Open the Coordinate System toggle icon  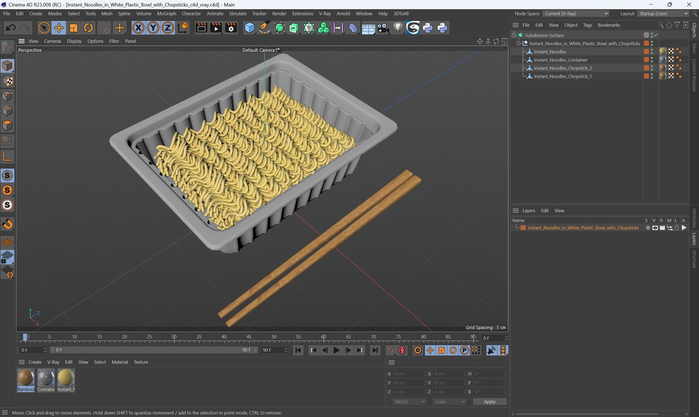tap(183, 28)
